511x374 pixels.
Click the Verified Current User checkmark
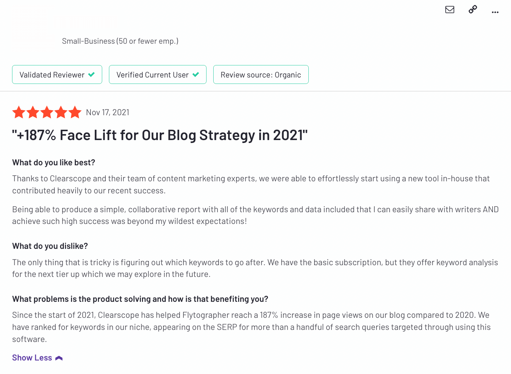click(x=196, y=75)
